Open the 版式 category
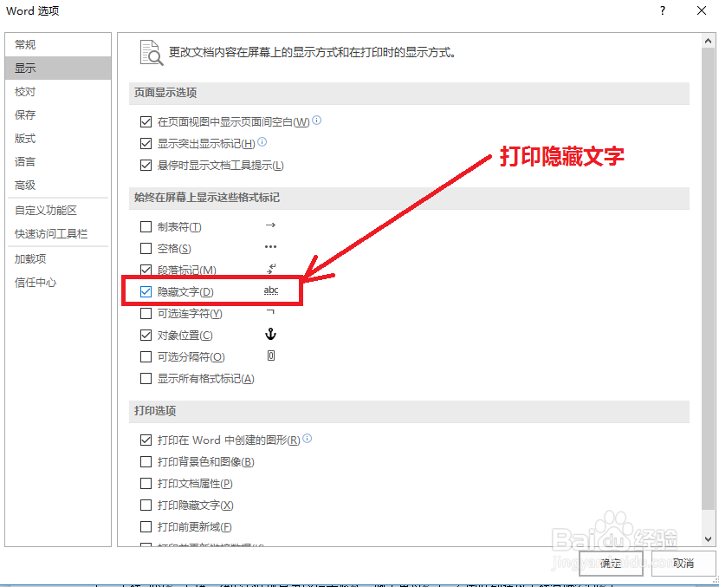 click(x=58, y=138)
